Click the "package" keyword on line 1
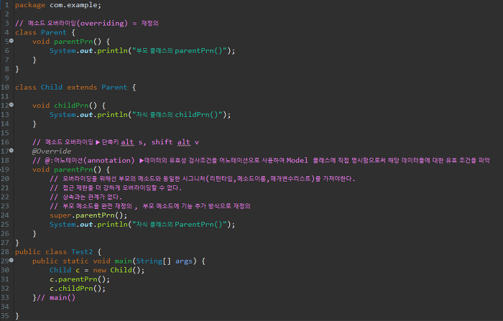Viewport: 503px width, 321px height. pyautogui.click(x=30, y=5)
